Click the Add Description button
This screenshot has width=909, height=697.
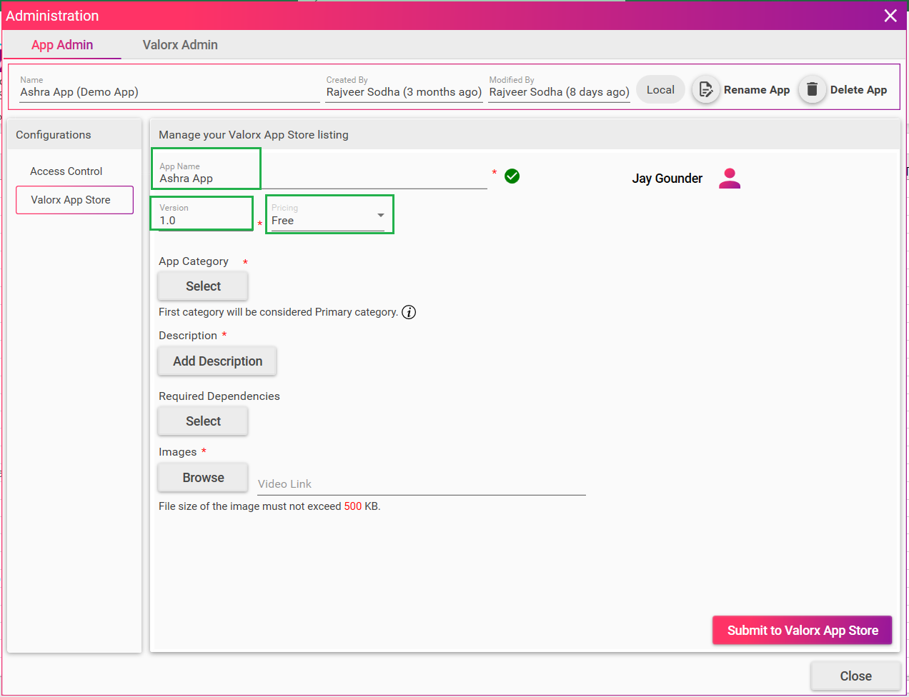[217, 361]
